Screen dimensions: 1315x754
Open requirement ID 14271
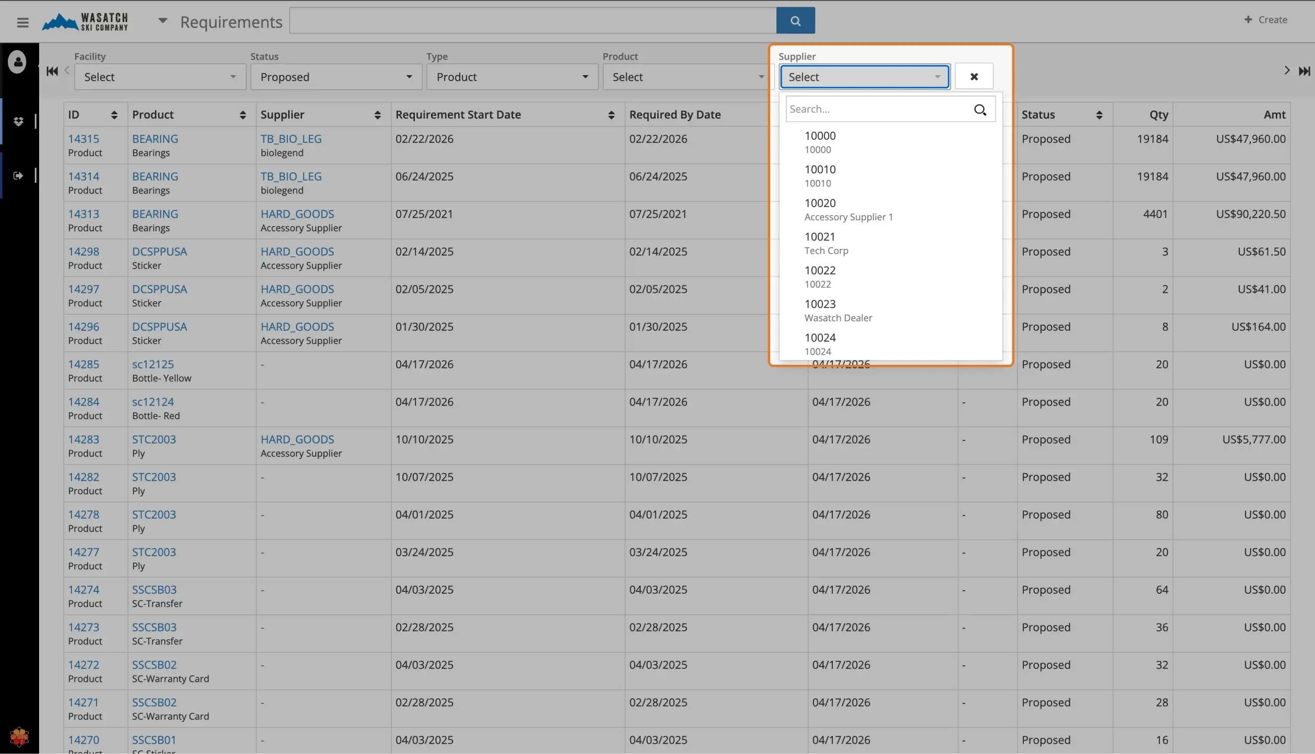(x=83, y=702)
